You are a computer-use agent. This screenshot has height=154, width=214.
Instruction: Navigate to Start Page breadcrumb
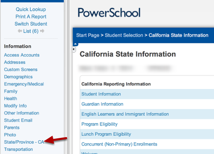pos(88,35)
